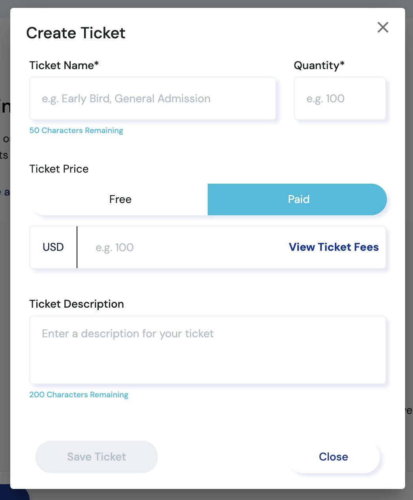Select the Free ticket price option

[120, 199]
